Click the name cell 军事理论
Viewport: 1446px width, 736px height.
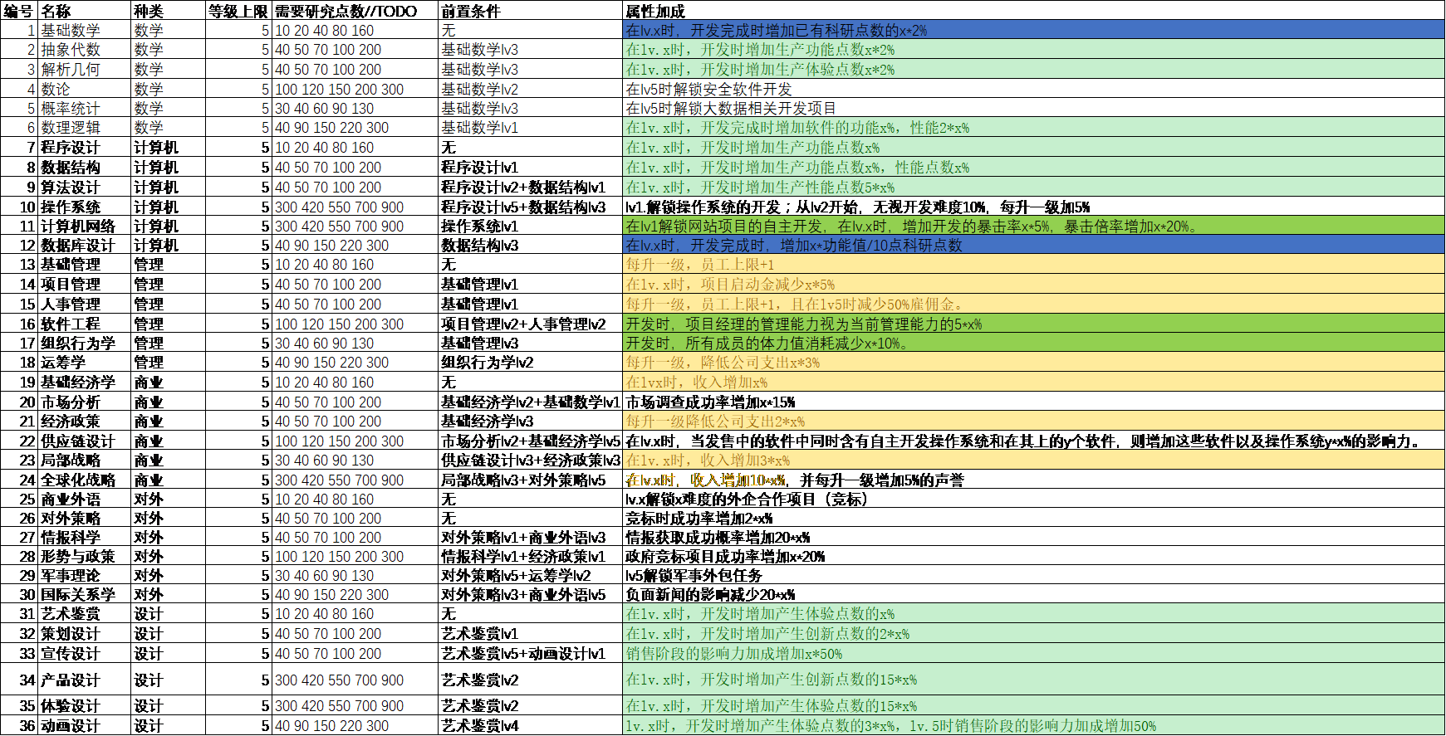coord(85,575)
